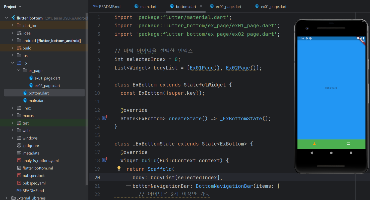Open the Project view dropdown
370x200 pixels.
(13, 7)
